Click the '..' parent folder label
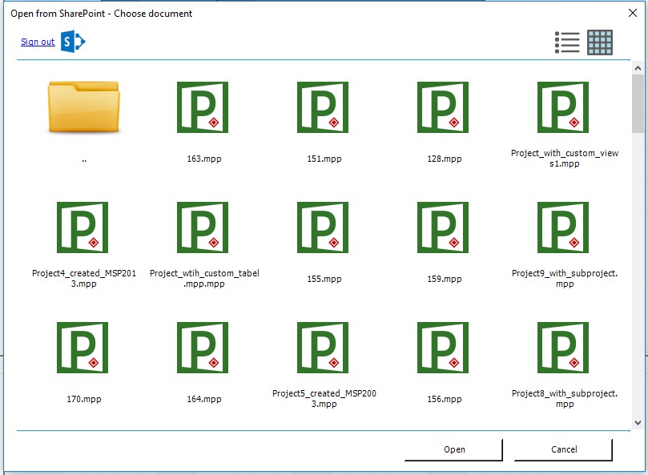 click(84, 160)
